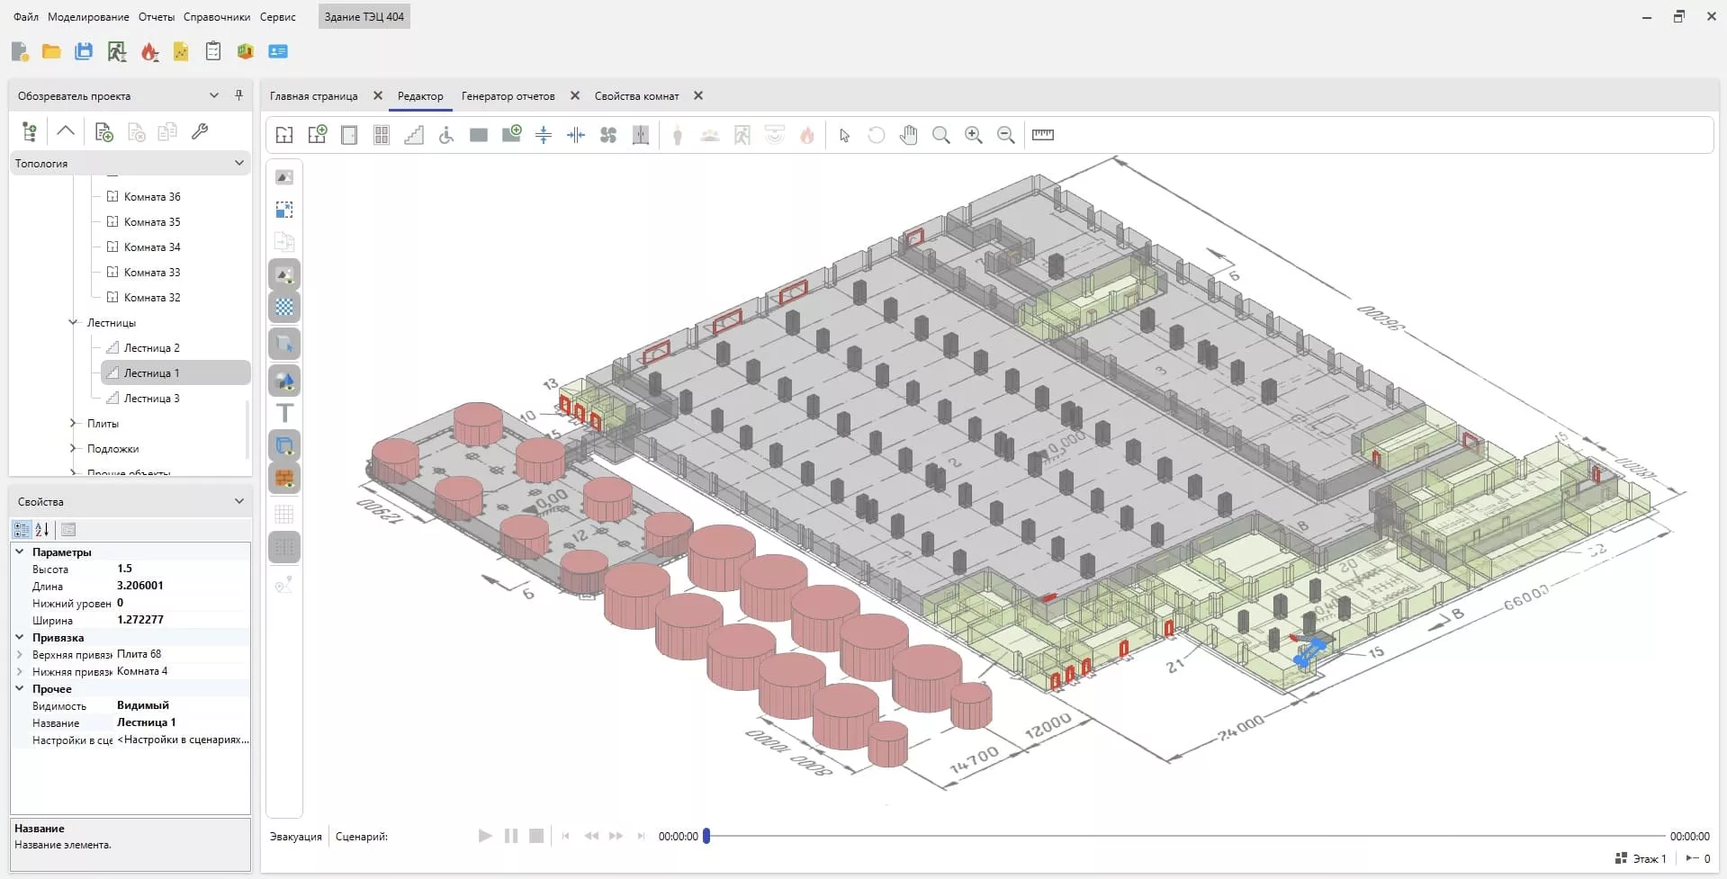Open the Топология dropdown
Screen dimensions: 1727x879
tap(238, 163)
